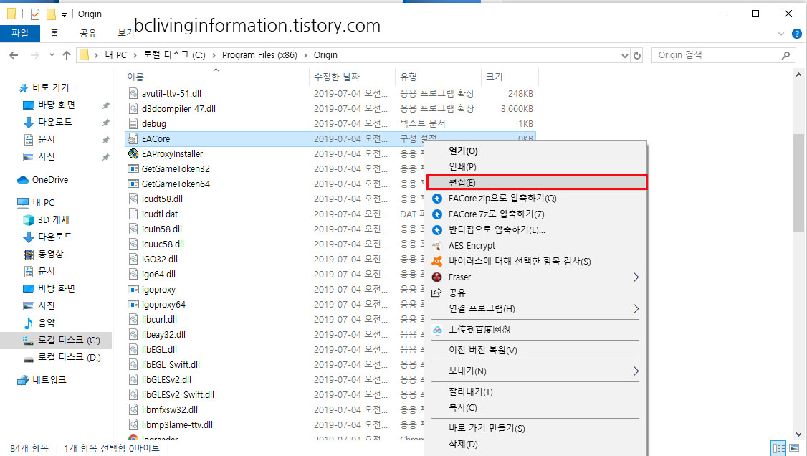Choose 바로 가기 만들기(S)
This screenshot has width=807, height=456.
coord(487,428)
